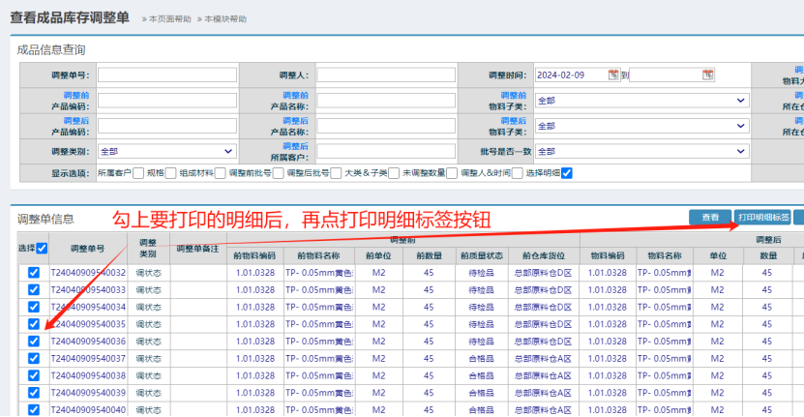804x417 pixels.
Task: Expand the 调整前 物料子类 dropdown
Action: point(641,100)
